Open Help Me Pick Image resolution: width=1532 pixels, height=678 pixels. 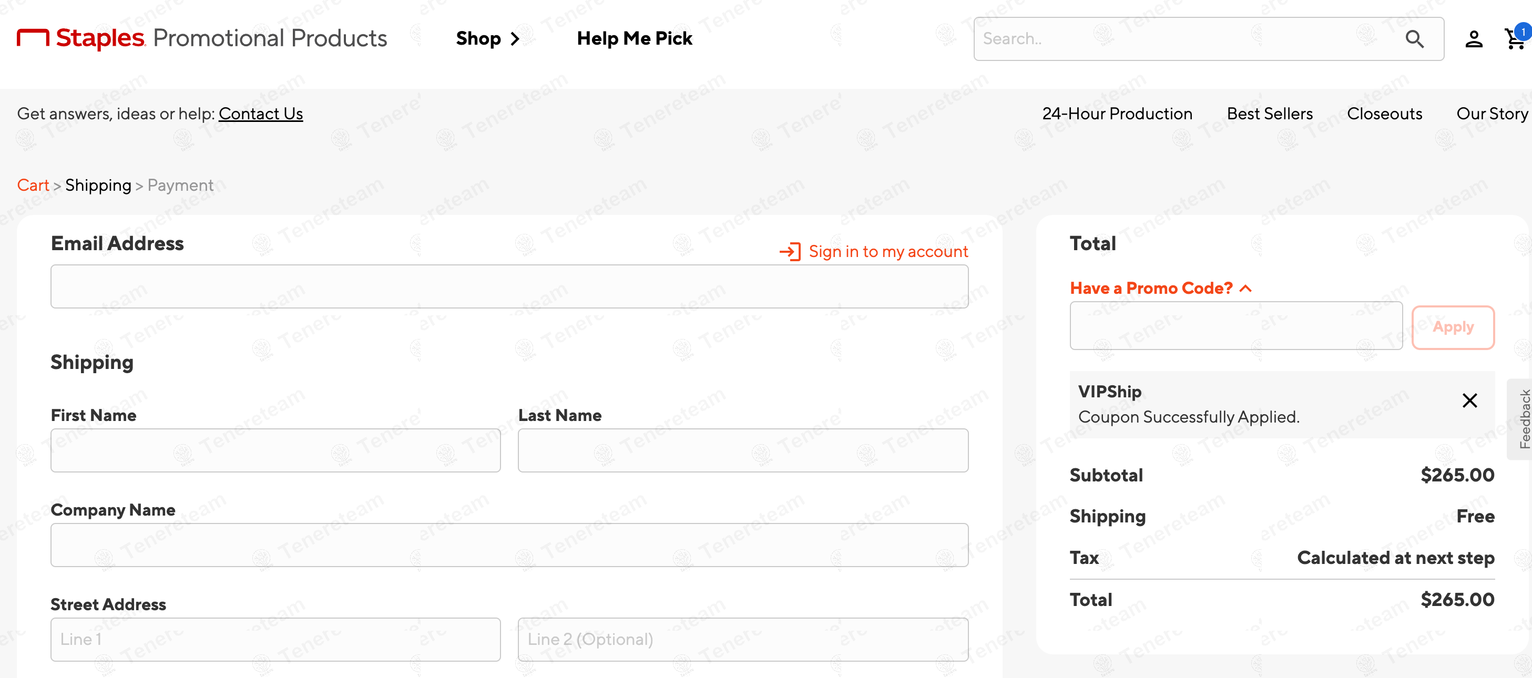634,39
